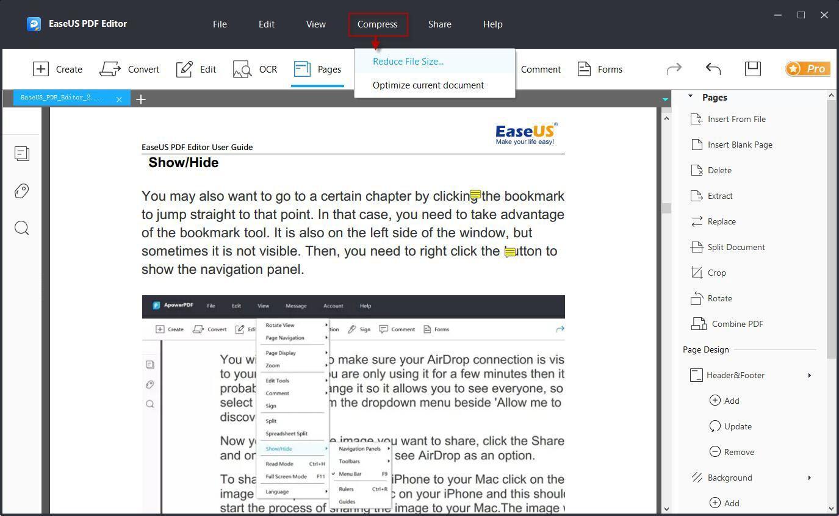The width and height of the screenshot is (839, 516).
Task: Click the EaseUS PDF Editor app logo
Action: coord(34,24)
